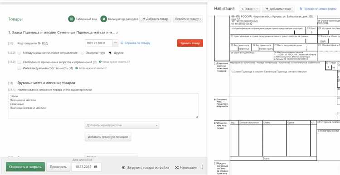Open the vertical three-dot more menu
Viewport: 340px width, 175px height.
pyautogui.click(x=202, y=167)
